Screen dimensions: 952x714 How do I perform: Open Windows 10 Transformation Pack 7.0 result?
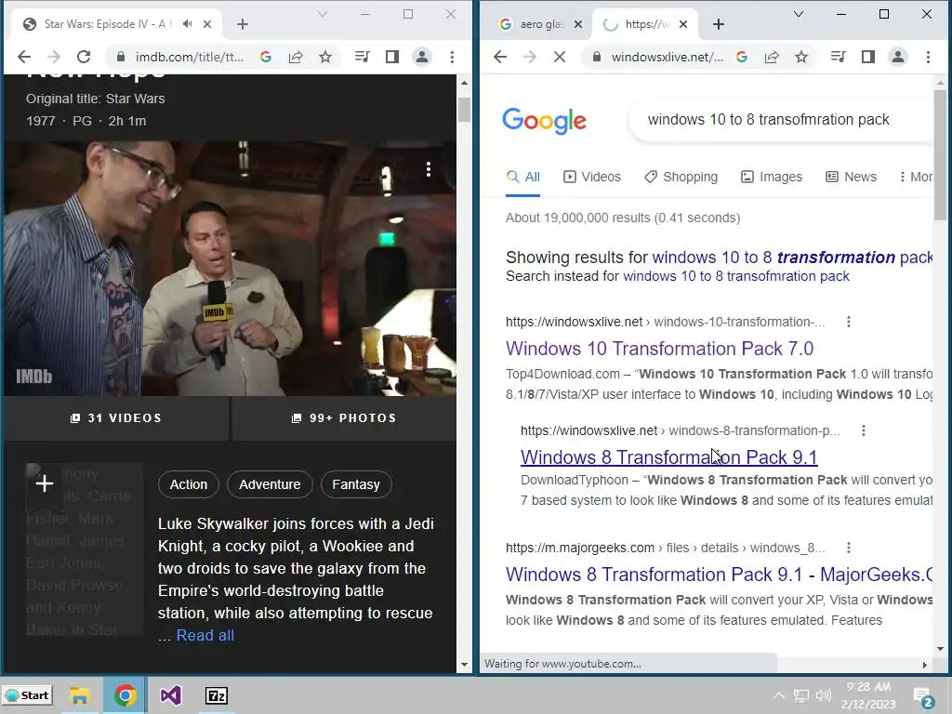pyautogui.click(x=659, y=350)
